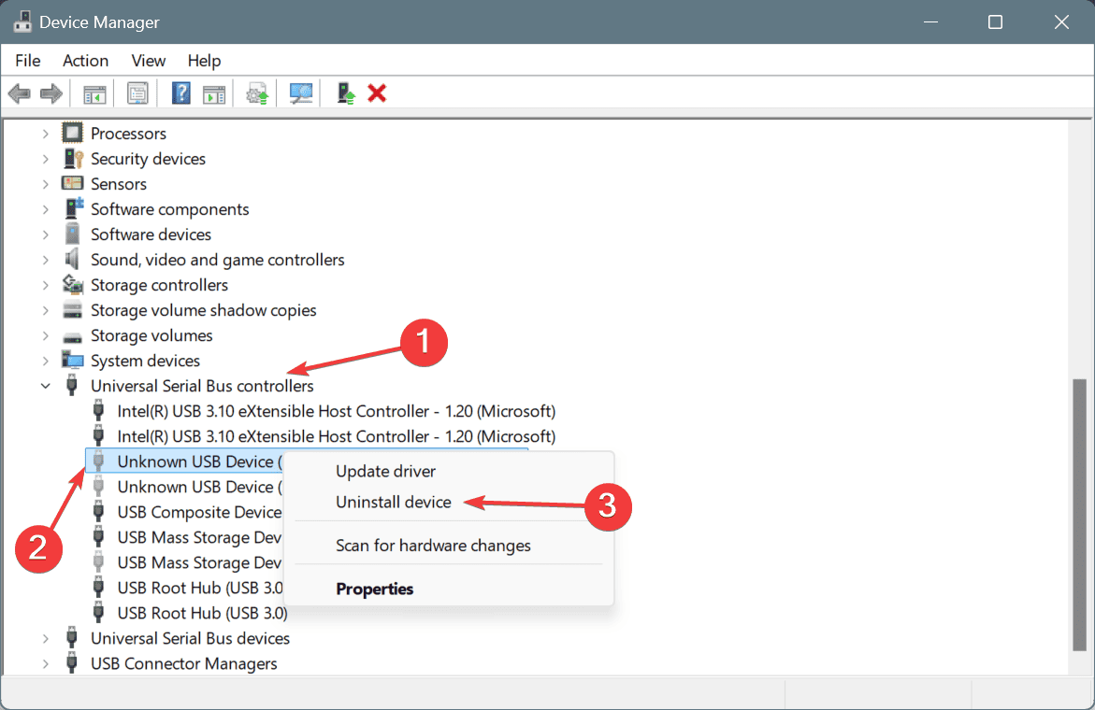Screen dimensions: 1095x710
Task: Select the last USB Root Hub (USB 3.0)
Action: [x=203, y=613]
